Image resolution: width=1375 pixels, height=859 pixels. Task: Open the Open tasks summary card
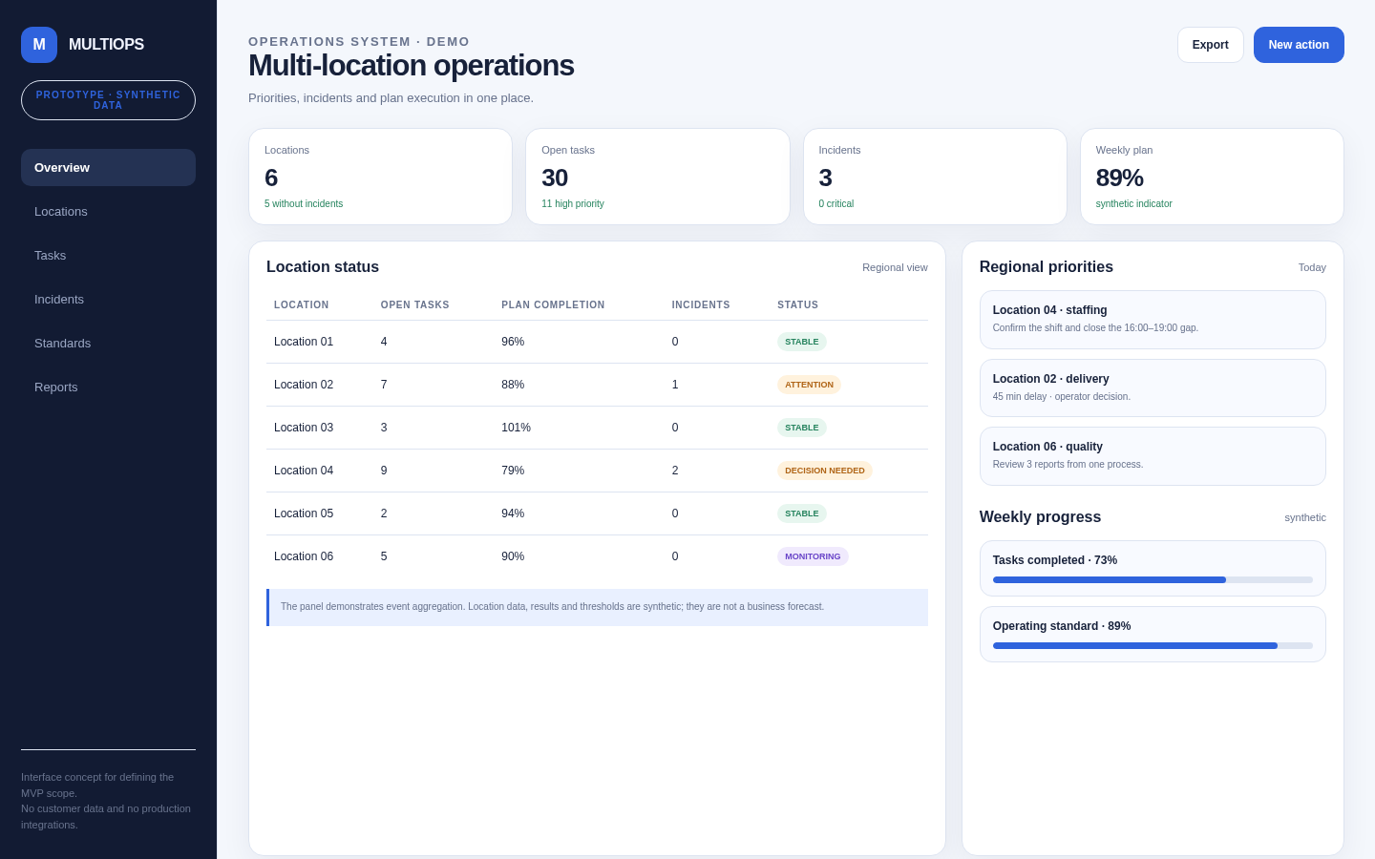click(658, 177)
